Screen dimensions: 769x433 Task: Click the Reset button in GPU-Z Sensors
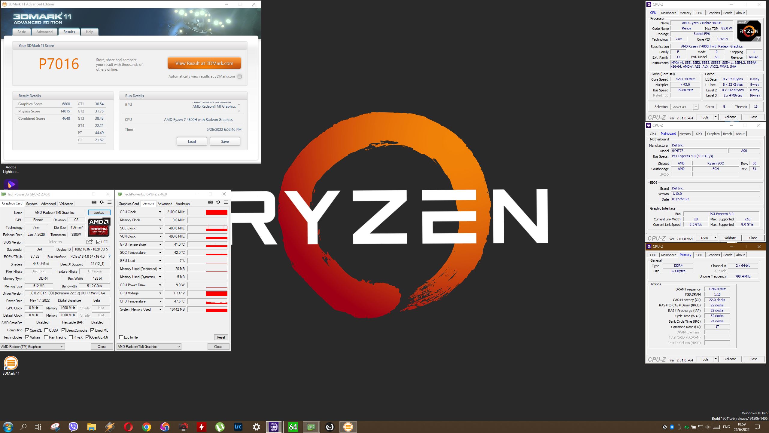click(221, 337)
